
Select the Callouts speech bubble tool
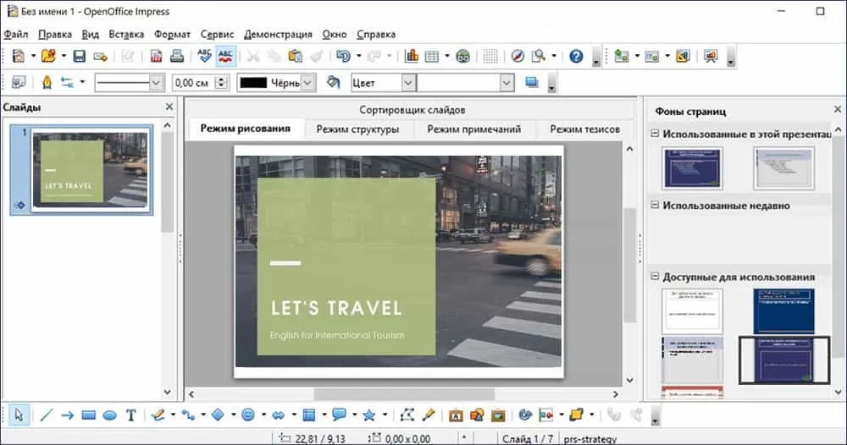coord(340,415)
